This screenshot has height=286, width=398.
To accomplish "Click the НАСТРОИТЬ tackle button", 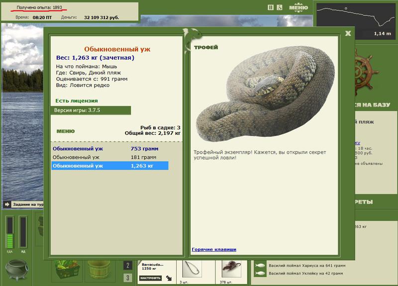I will point(151,278).
